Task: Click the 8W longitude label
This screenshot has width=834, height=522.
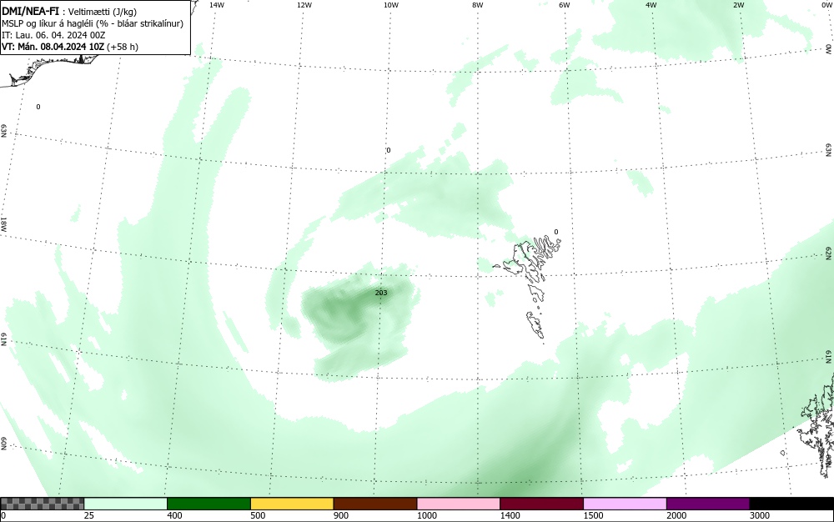Action: coord(478,5)
